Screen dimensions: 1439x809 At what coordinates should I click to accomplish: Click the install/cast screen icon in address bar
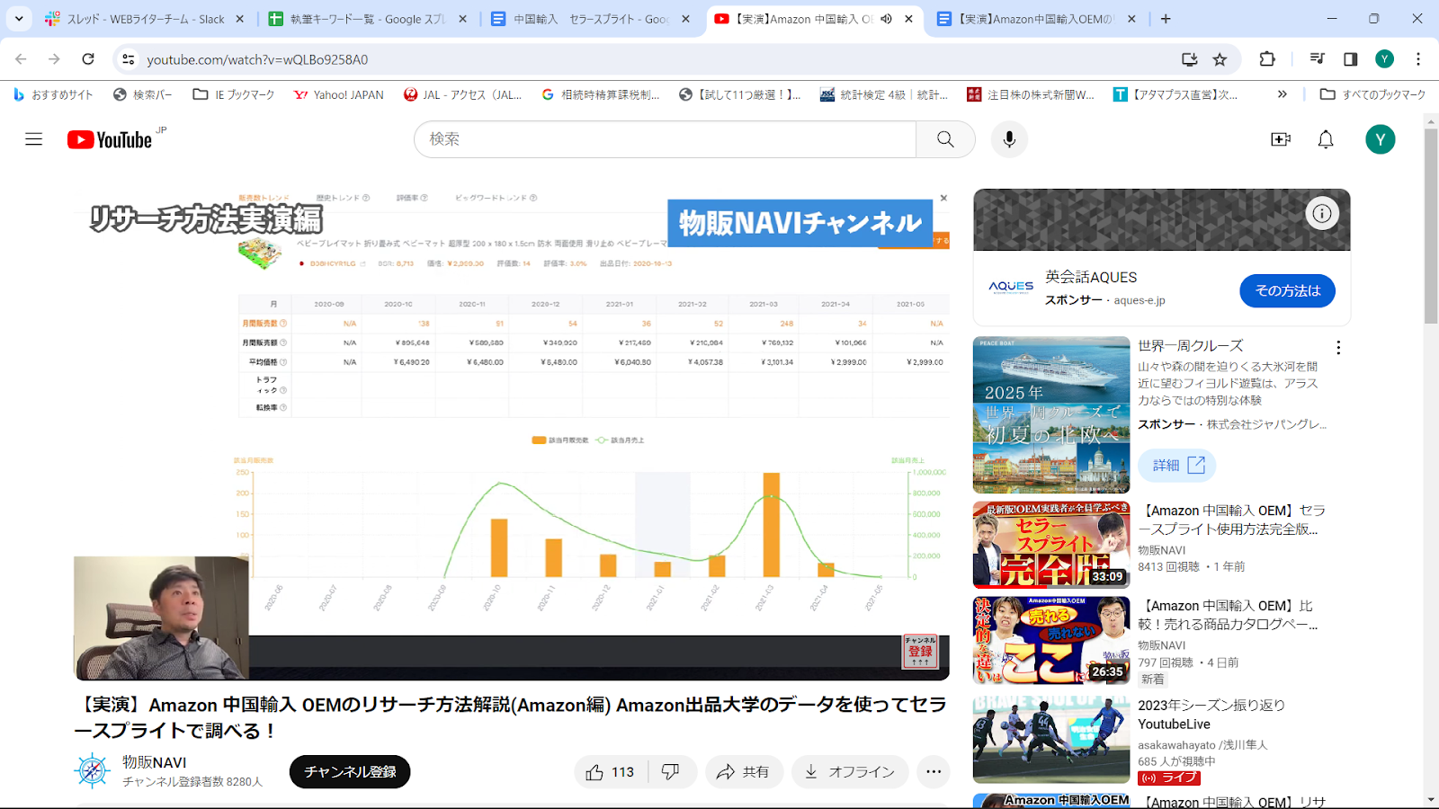[x=1189, y=59]
